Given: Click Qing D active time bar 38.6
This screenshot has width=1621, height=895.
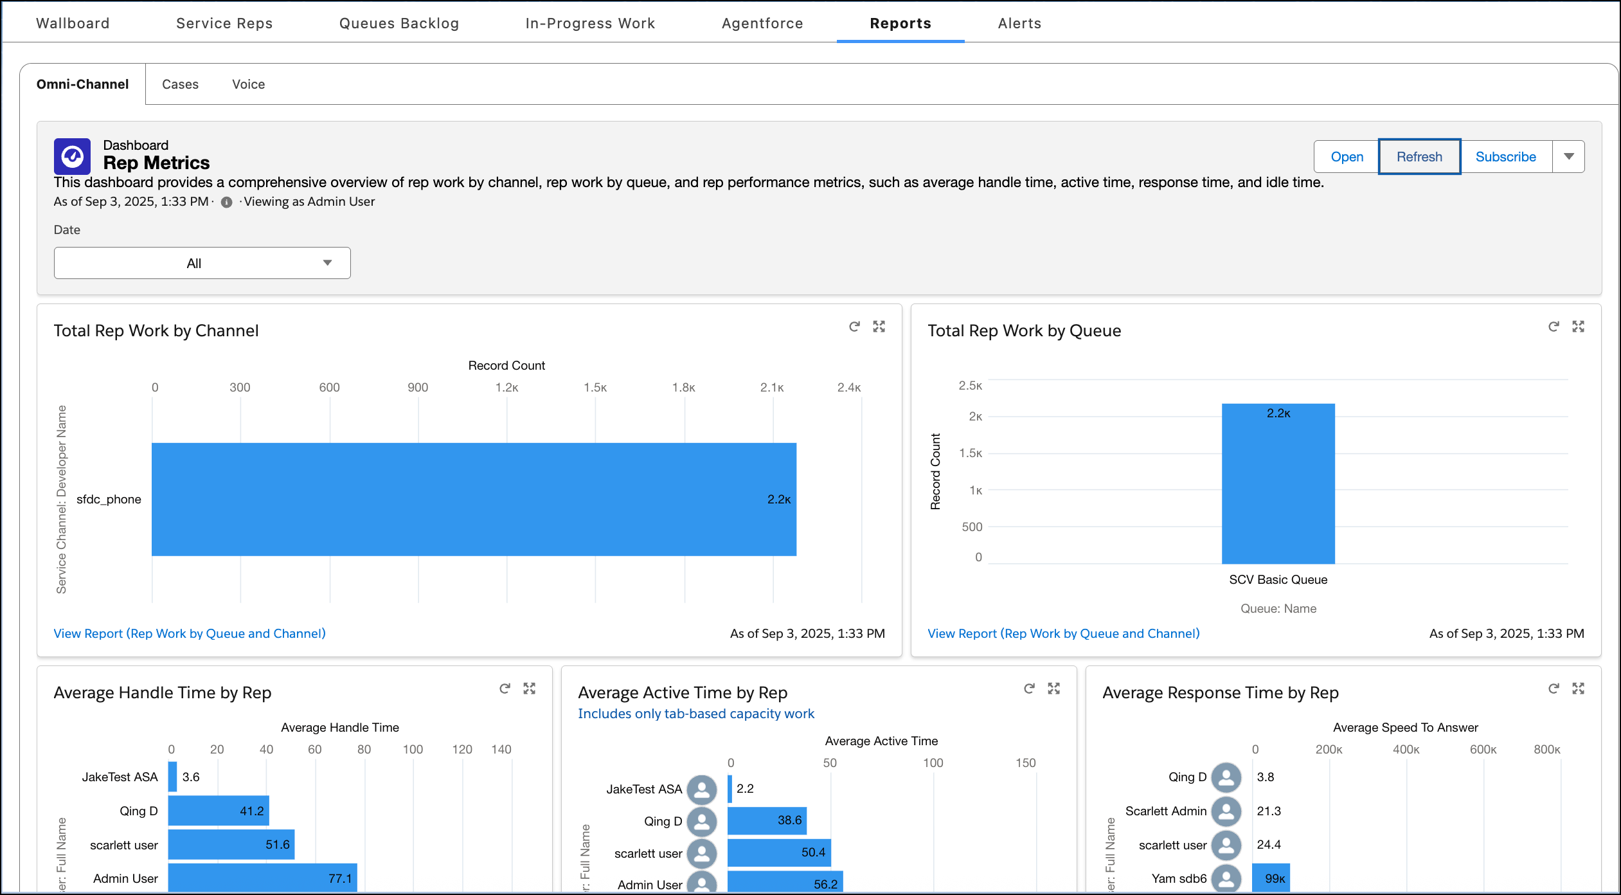Looking at the screenshot, I should click(767, 820).
